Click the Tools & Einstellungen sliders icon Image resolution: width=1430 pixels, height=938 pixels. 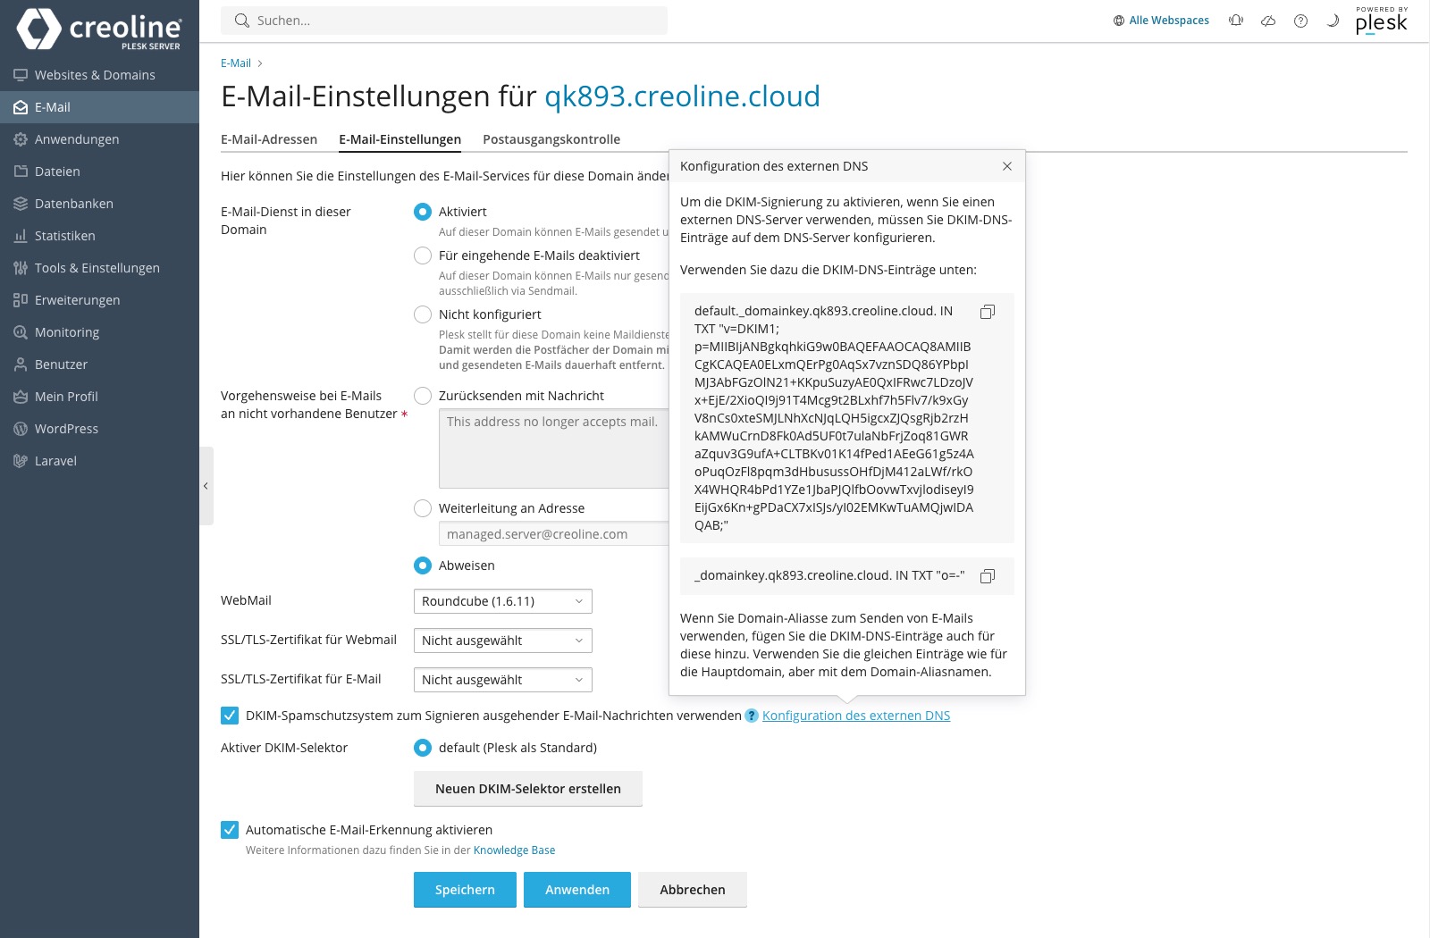click(21, 268)
